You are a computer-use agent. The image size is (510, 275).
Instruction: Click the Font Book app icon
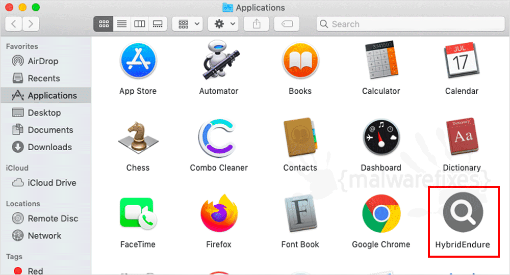coord(300,214)
